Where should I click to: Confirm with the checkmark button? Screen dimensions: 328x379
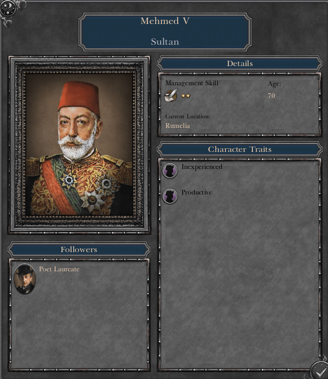(x=319, y=370)
